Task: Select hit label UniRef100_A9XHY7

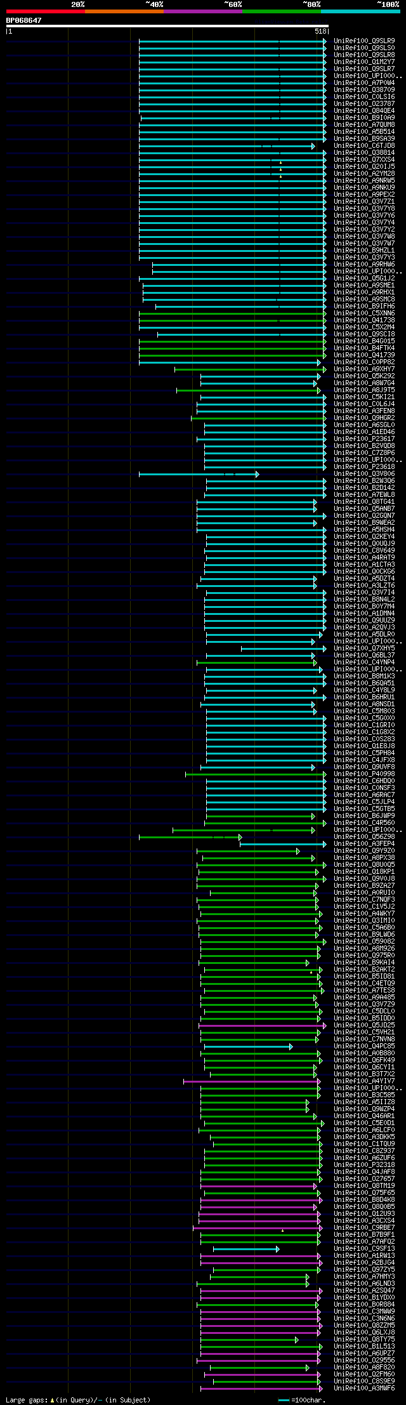Action: [364, 369]
